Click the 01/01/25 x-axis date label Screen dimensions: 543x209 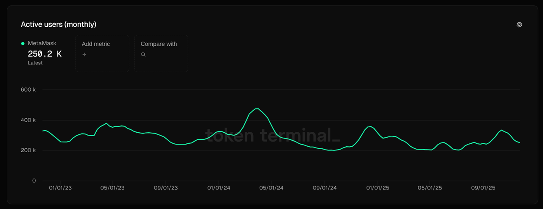click(x=378, y=187)
